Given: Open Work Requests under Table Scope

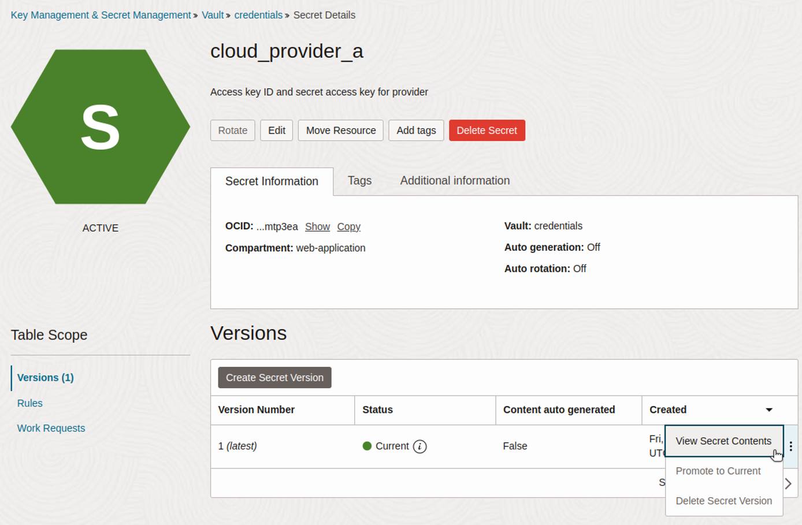Looking at the screenshot, I should click(x=51, y=428).
